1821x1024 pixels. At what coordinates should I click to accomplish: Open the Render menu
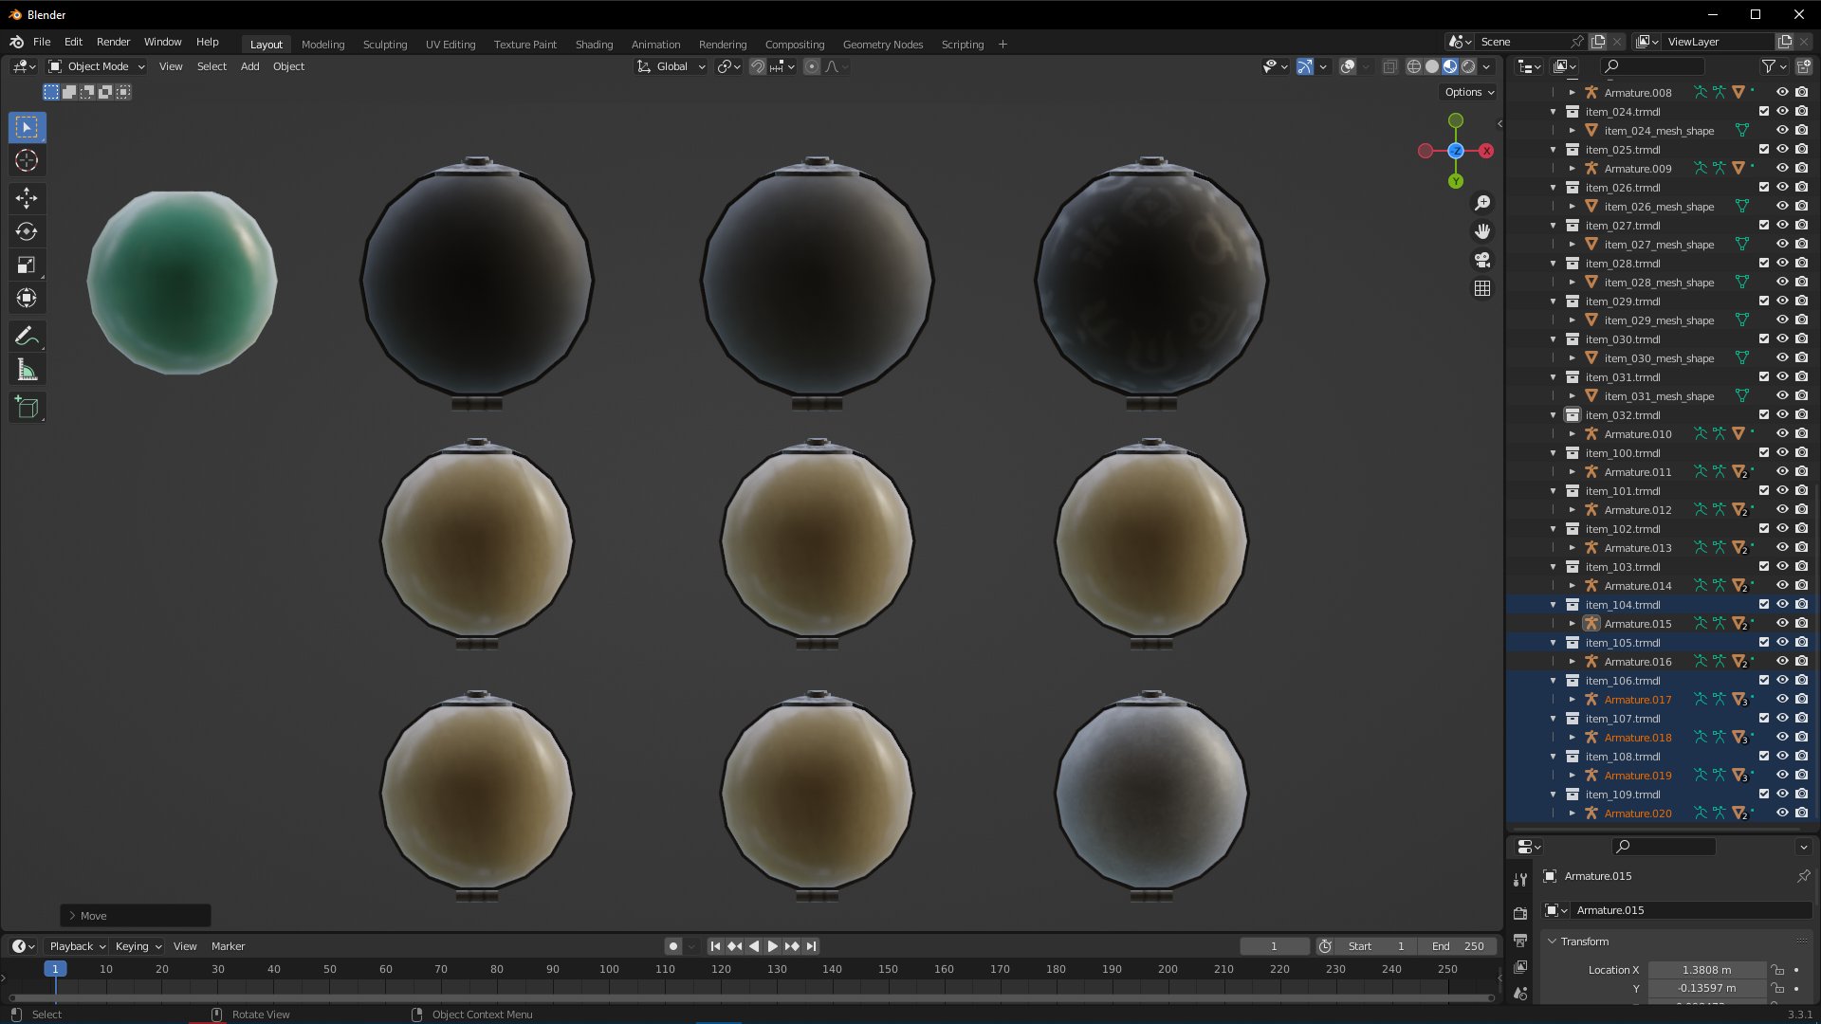(113, 42)
